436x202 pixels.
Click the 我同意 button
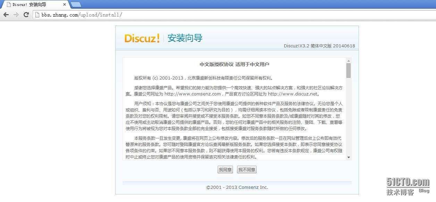click(x=225, y=169)
